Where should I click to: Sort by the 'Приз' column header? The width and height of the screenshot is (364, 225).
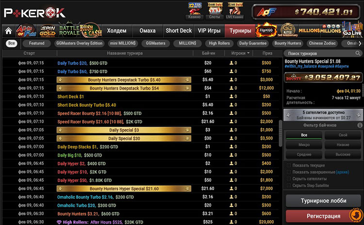point(267,53)
